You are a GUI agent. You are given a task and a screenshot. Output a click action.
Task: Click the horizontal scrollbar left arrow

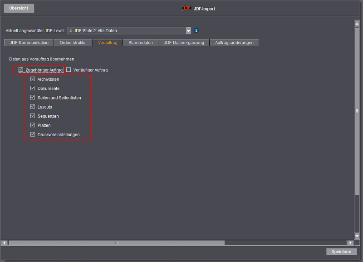(5, 242)
